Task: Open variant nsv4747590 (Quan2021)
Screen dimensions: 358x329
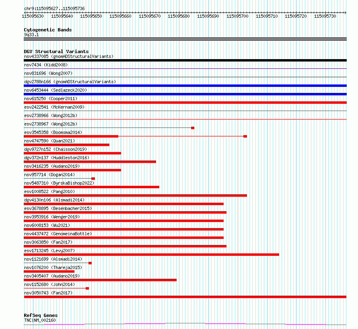Action: (49, 141)
